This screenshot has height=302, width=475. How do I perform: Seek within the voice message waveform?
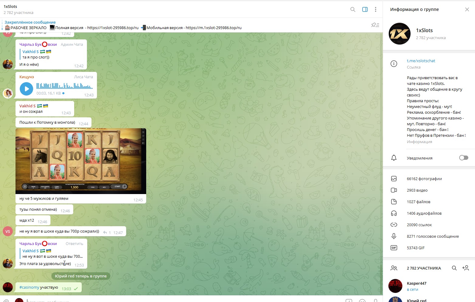(64, 86)
